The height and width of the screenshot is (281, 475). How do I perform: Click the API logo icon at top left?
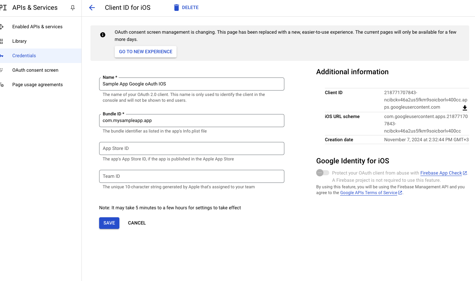click(3, 8)
